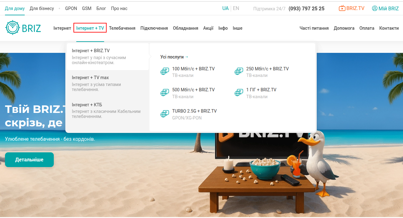Click the BRIZ logo icon
403x218 pixels.
click(13, 28)
